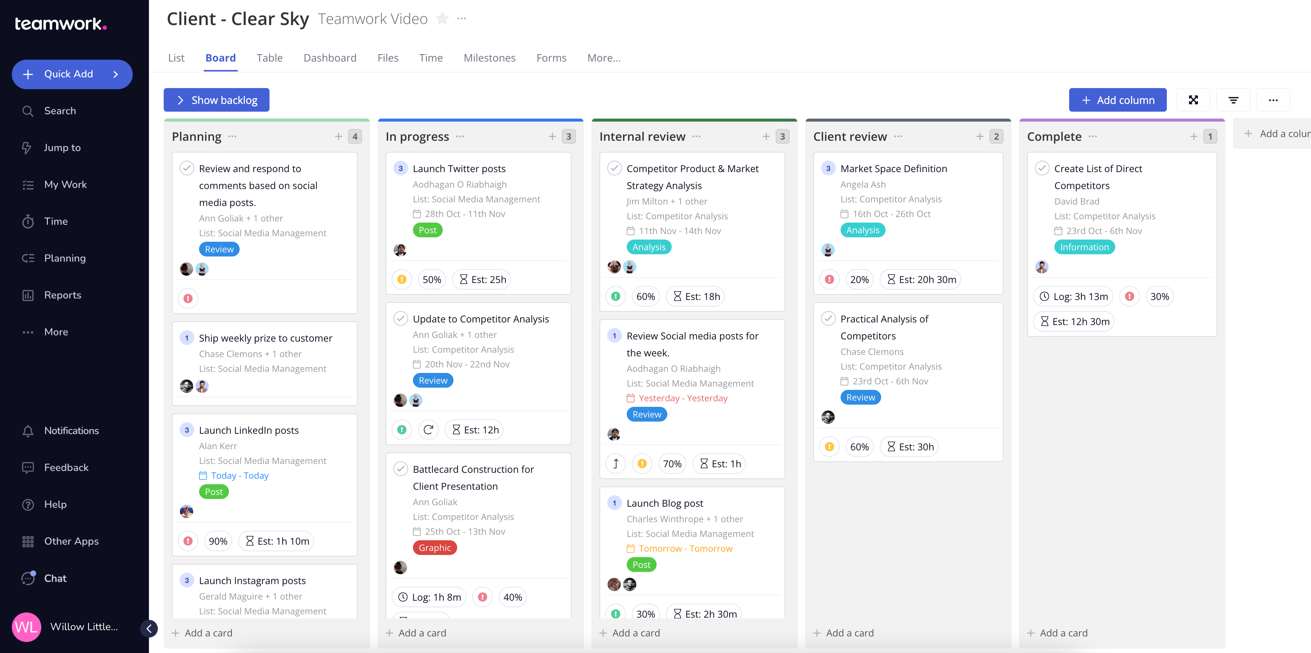1311x653 pixels.
Task: Mark Review and respond to comments card complete
Action: 187,168
